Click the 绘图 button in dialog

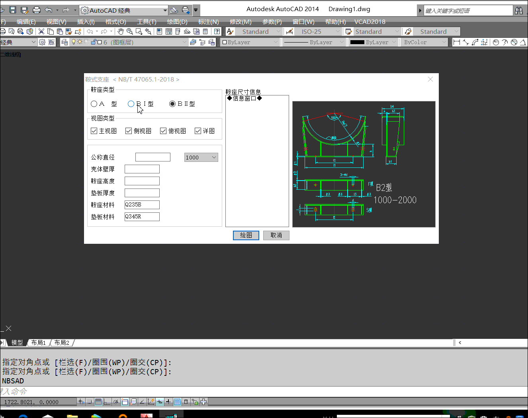pos(246,235)
